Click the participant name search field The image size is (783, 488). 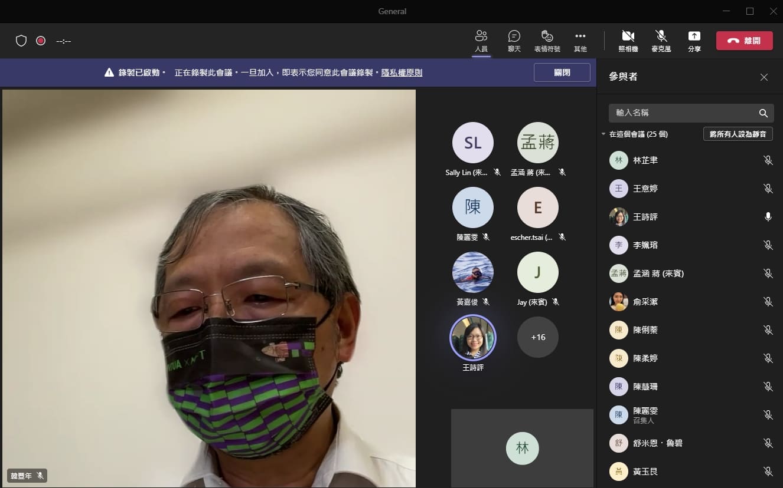[x=685, y=113]
